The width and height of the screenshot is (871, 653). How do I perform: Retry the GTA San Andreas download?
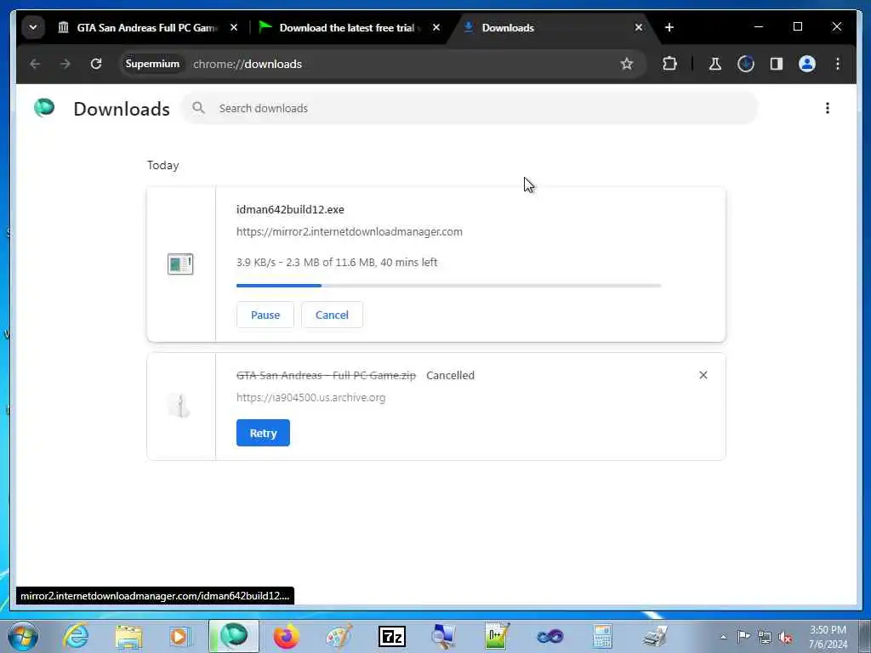pyautogui.click(x=263, y=433)
